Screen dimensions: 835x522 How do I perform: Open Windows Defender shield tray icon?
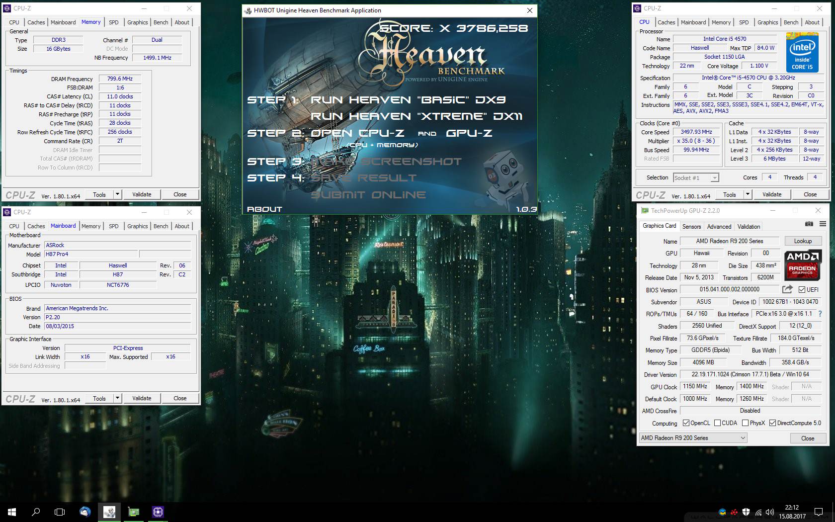click(x=746, y=512)
